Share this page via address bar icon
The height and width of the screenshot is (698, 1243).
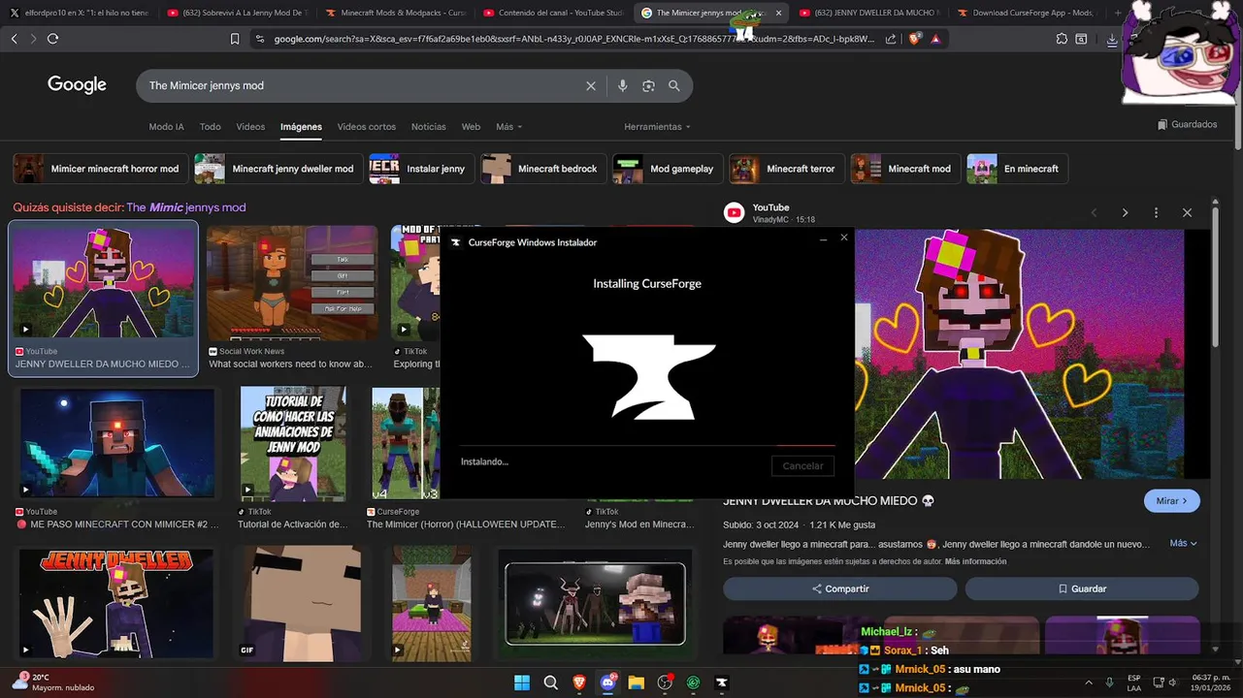[x=891, y=39]
